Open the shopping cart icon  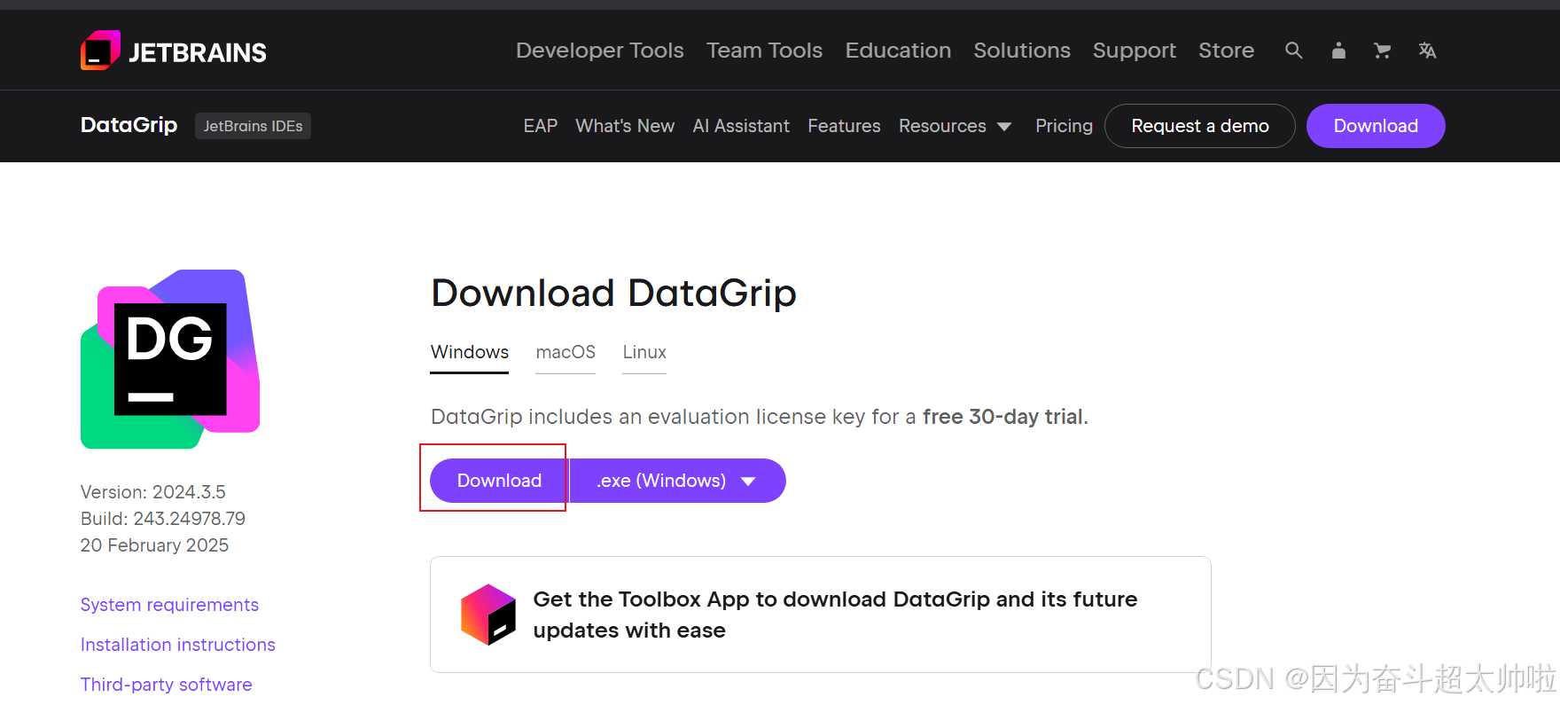[x=1382, y=51]
